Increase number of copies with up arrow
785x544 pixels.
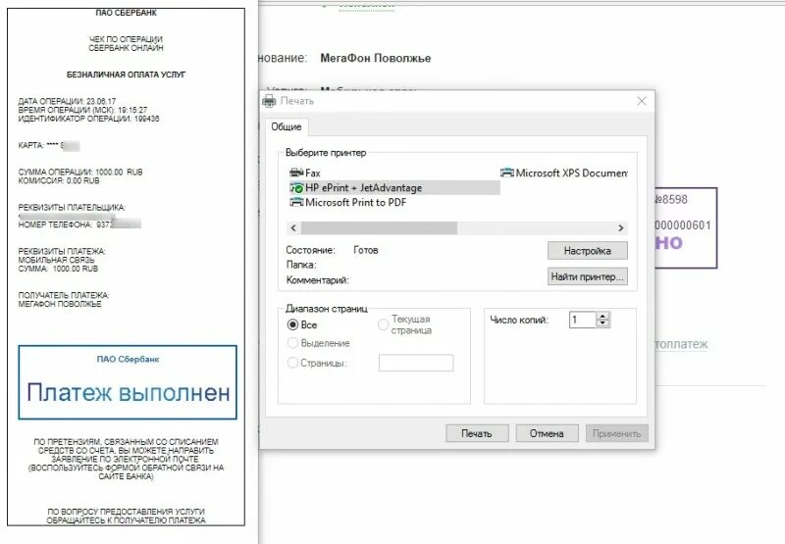click(602, 316)
